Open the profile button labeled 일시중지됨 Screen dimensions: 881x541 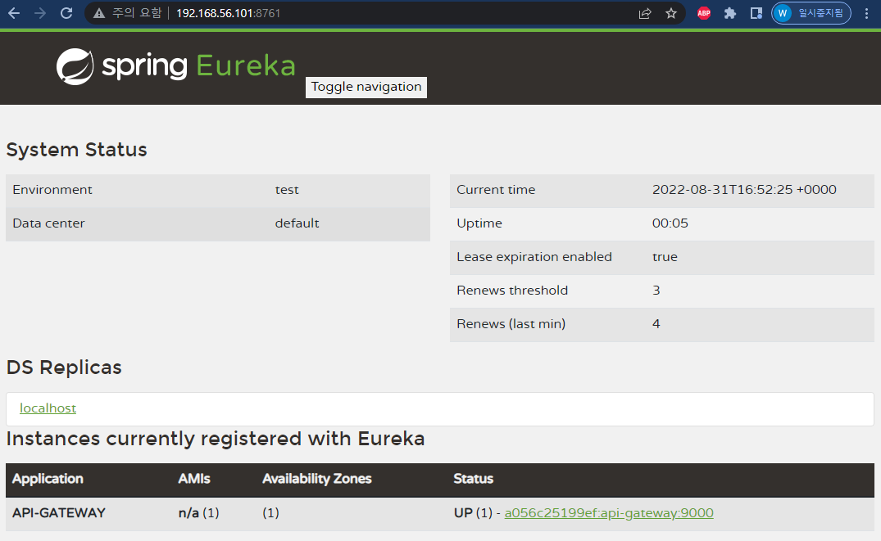811,13
